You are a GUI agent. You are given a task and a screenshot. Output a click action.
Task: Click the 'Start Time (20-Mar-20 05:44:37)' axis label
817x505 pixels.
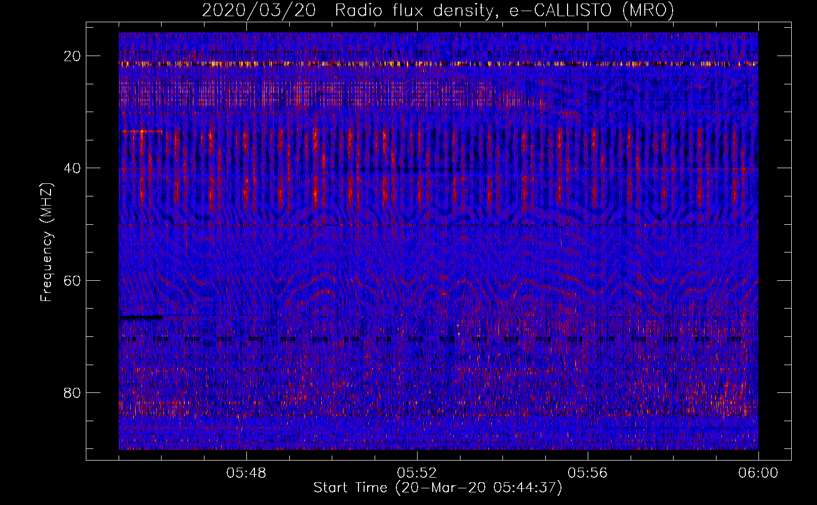pyautogui.click(x=438, y=488)
